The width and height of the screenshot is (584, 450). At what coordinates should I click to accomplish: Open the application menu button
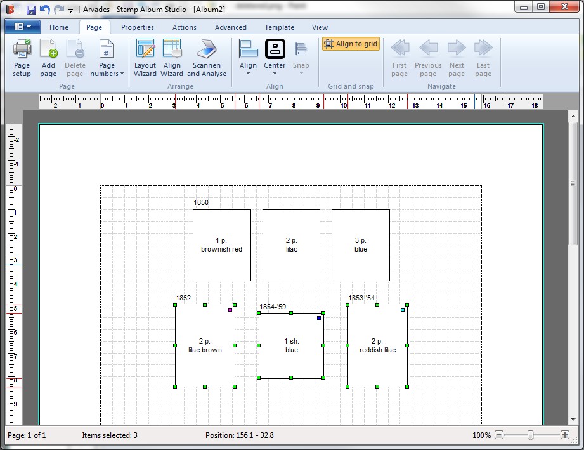pyautogui.click(x=22, y=27)
